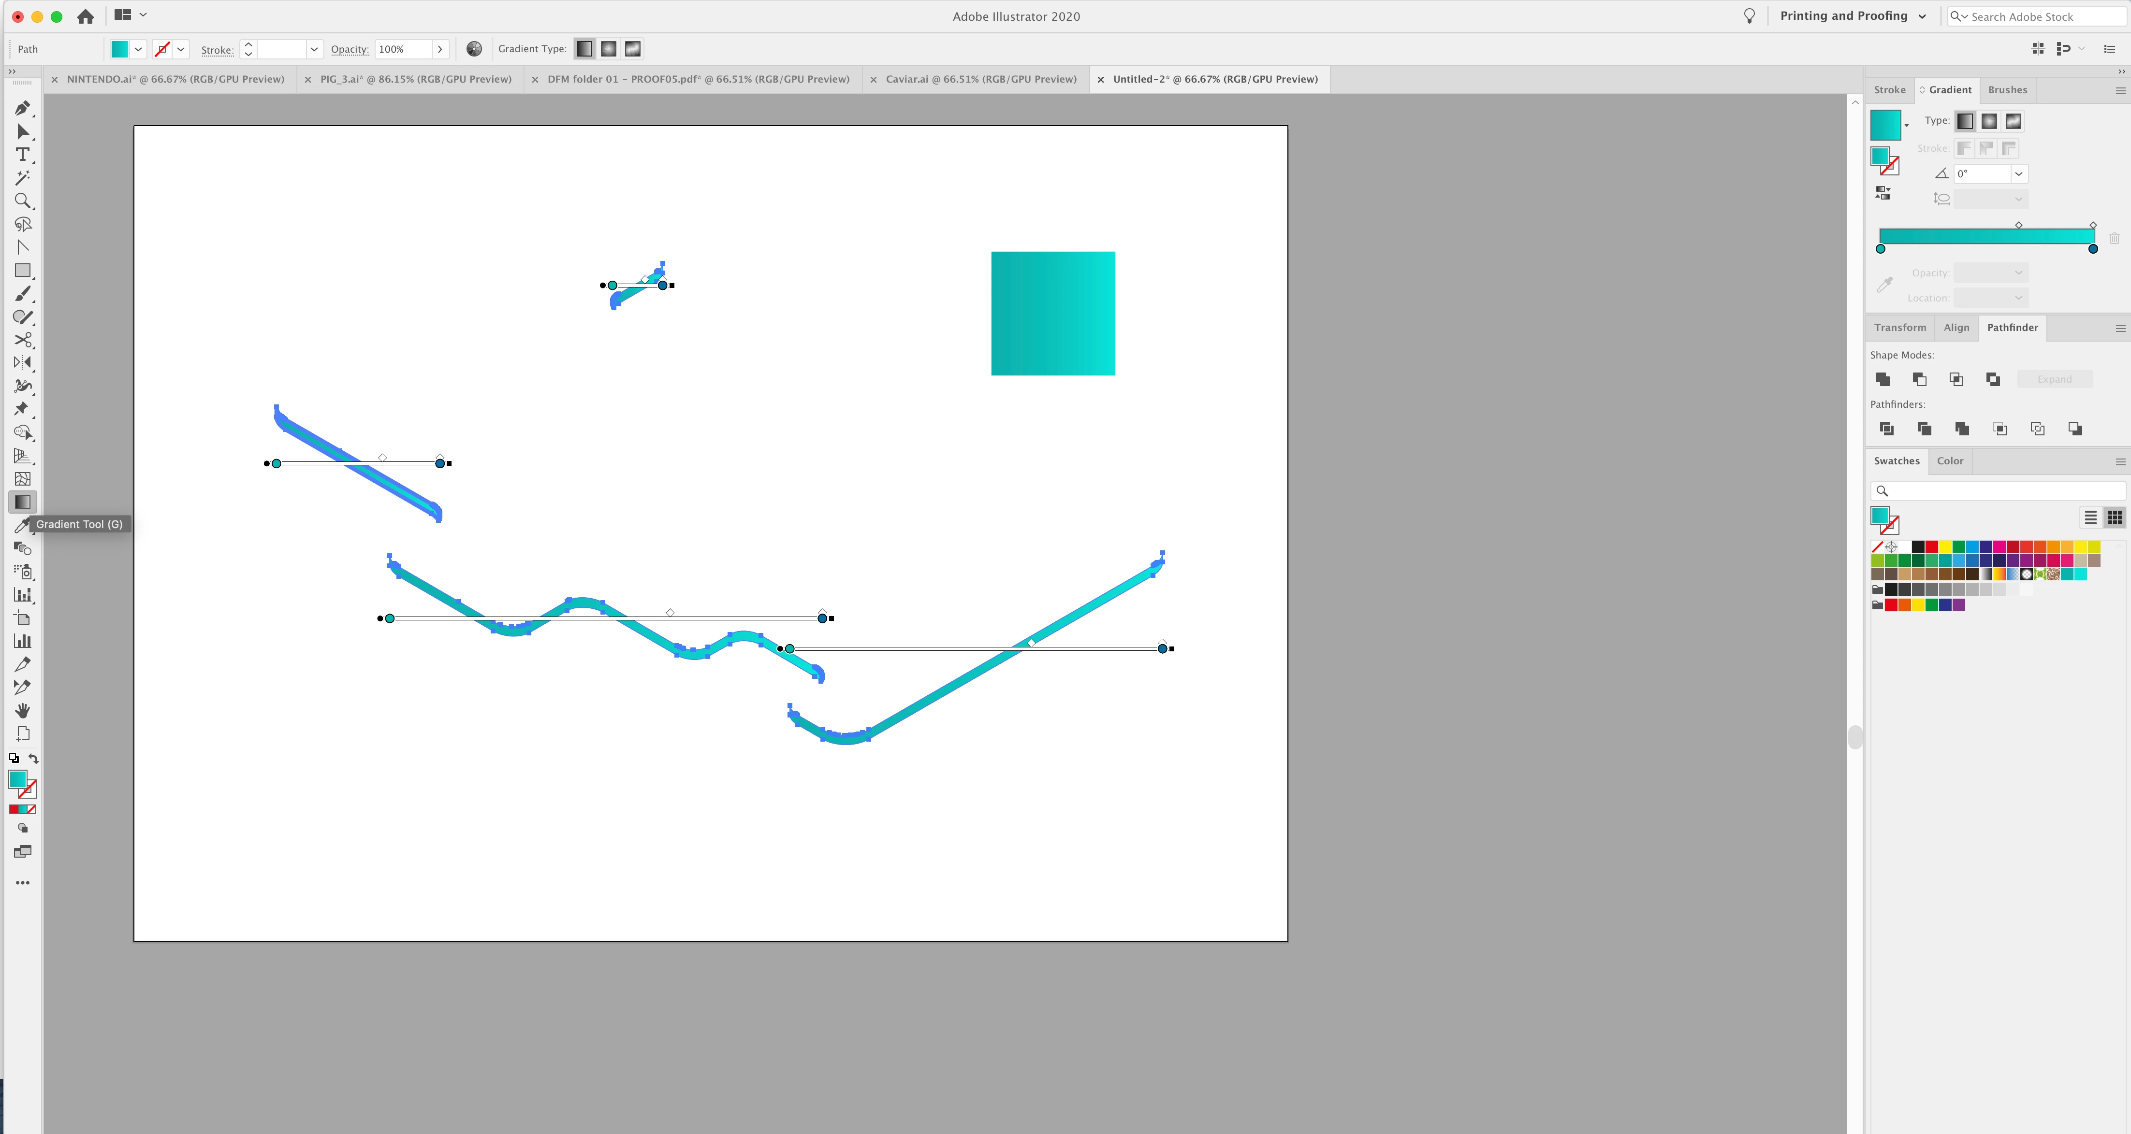Click Unite shape mode in Pathfinder
2131x1134 pixels.
1883,378
